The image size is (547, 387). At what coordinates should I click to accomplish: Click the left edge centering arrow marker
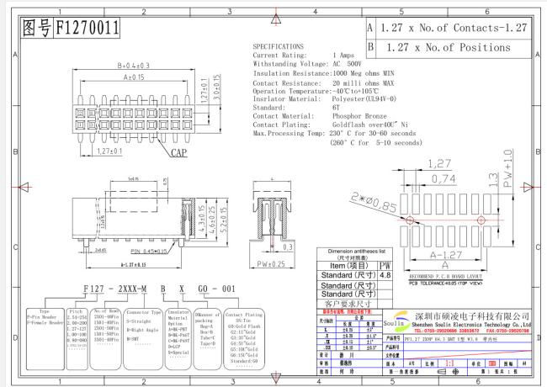(24, 188)
